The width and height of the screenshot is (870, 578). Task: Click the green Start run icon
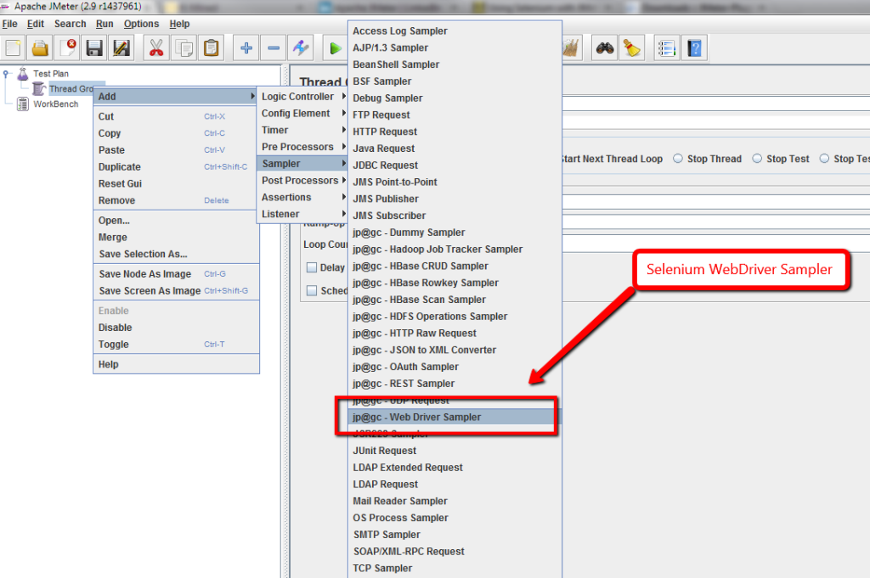pos(335,48)
